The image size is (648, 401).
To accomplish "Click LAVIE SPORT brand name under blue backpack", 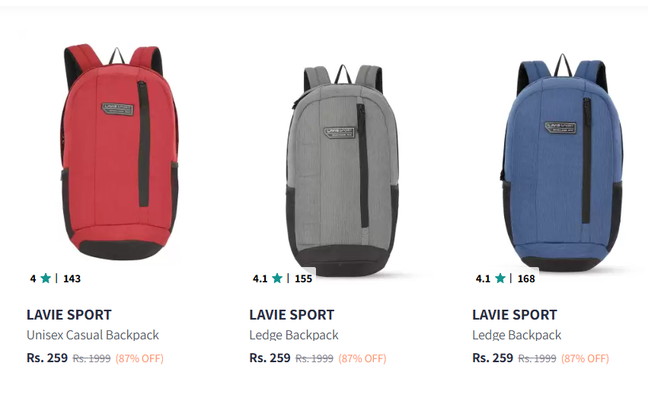I will [x=515, y=315].
